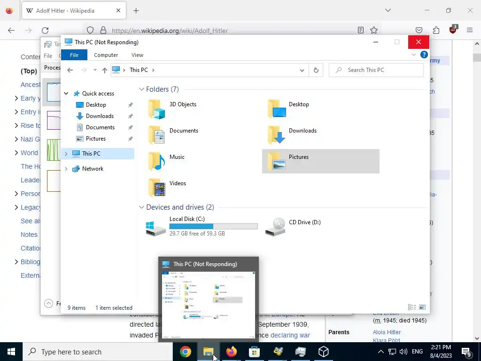Image resolution: width=481 pixels, height=361 pixels.
Task: Close the Adolf Hitler tab
Action: (118, 11)
